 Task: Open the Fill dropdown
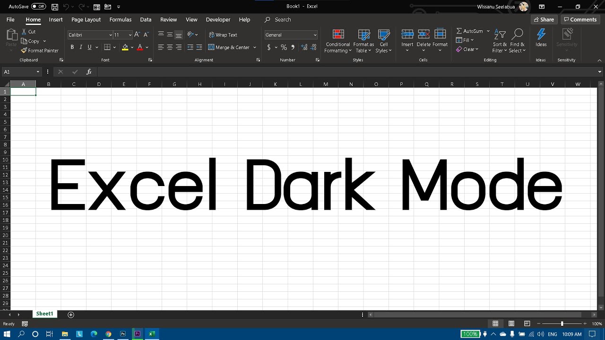pos(472,40)
